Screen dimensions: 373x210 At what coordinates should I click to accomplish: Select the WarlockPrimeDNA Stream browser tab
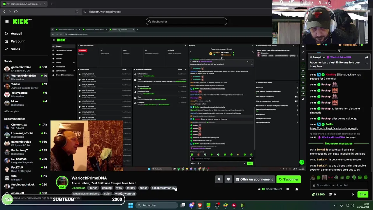(x=23, y=4)
